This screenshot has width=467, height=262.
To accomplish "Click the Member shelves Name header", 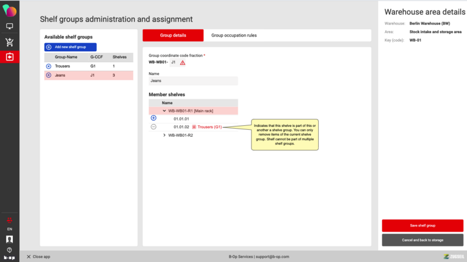I will tap(167, 103).
